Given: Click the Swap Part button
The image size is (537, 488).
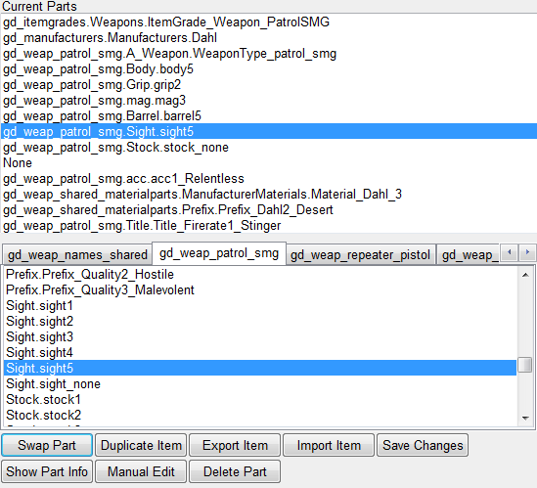Looking at the screenshot, I should click(47, 445).
